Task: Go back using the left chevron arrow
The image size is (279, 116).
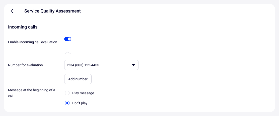Action: tap(12, 11)
